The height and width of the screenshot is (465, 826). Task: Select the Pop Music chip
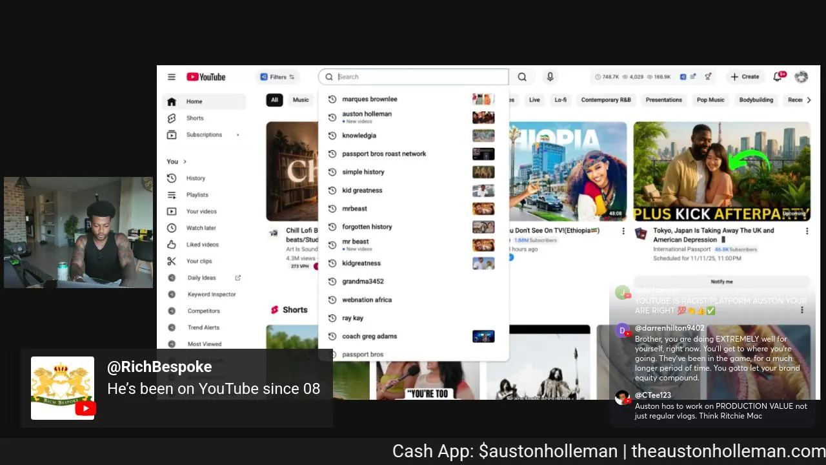pos(710,100)
